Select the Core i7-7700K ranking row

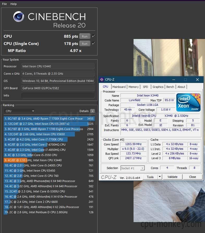pos(49,139)
